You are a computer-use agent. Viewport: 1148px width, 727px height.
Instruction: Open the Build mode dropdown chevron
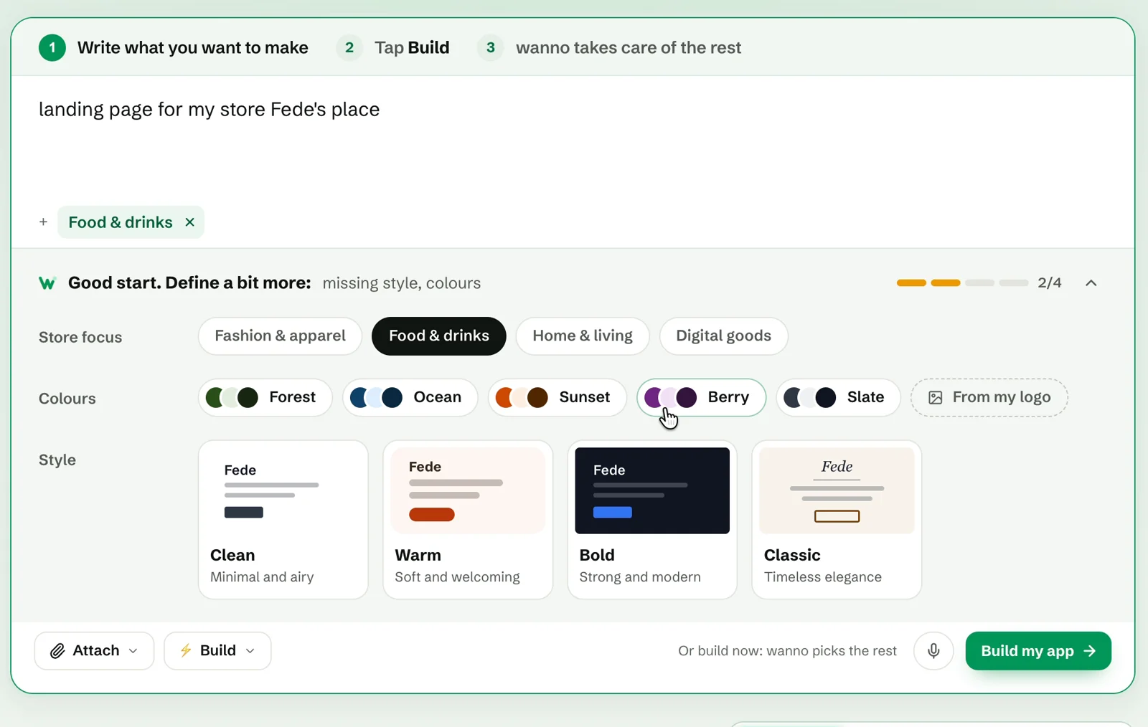[250, 651]
